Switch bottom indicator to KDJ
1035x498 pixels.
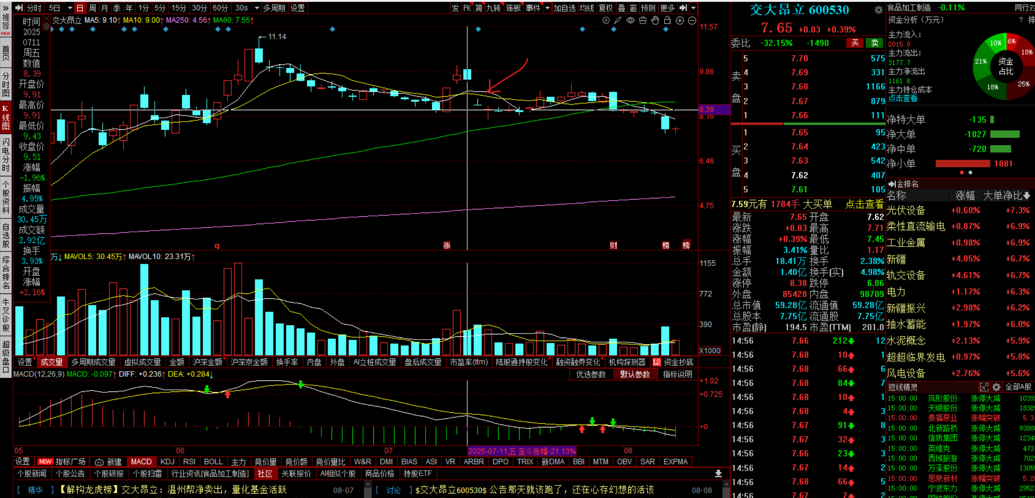[x=167, y=462]
